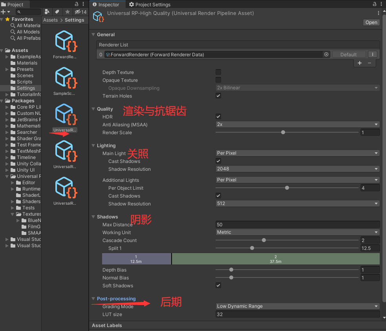Collapse the Shadows section
386x331 pixels.
pos(93,217)
